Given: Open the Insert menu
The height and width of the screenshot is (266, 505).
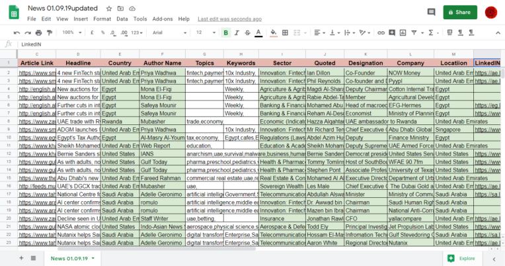Looking at the screenshot, I should tap(81, 19).
